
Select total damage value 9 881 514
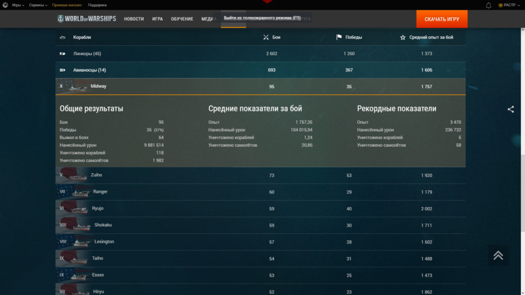click(x=154, y=145)
